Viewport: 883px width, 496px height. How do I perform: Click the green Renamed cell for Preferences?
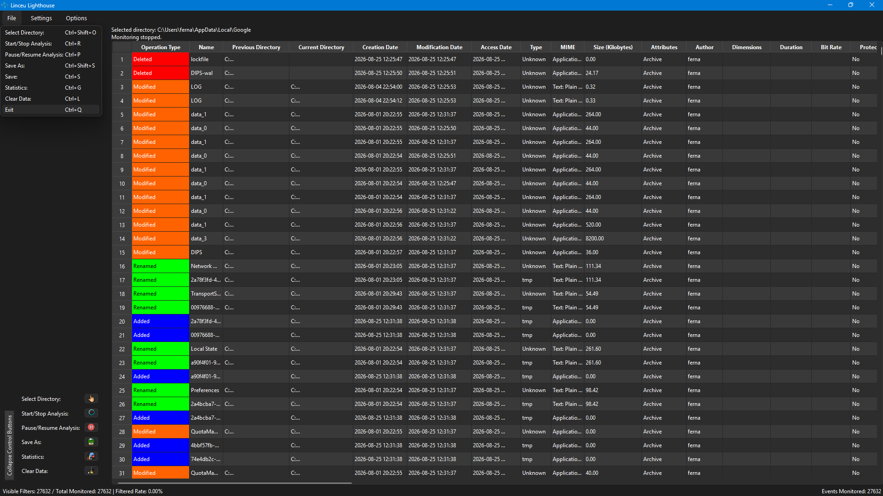pyautogui.click(x=161, y=390)
